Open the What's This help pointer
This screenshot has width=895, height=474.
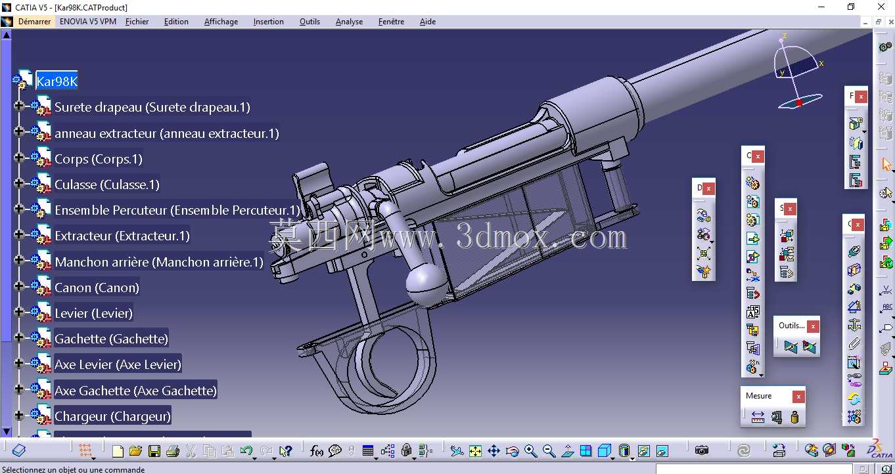pos(285,451)
